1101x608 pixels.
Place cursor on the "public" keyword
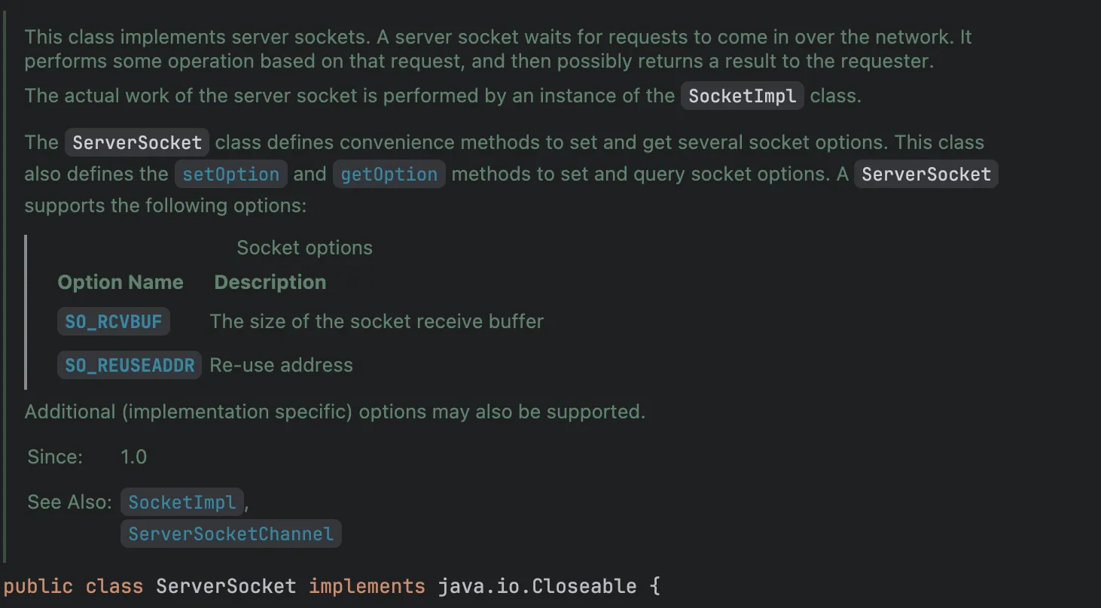38,586
